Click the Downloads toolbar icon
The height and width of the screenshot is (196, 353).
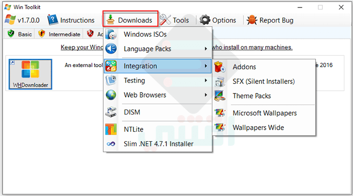coord(110,20)
